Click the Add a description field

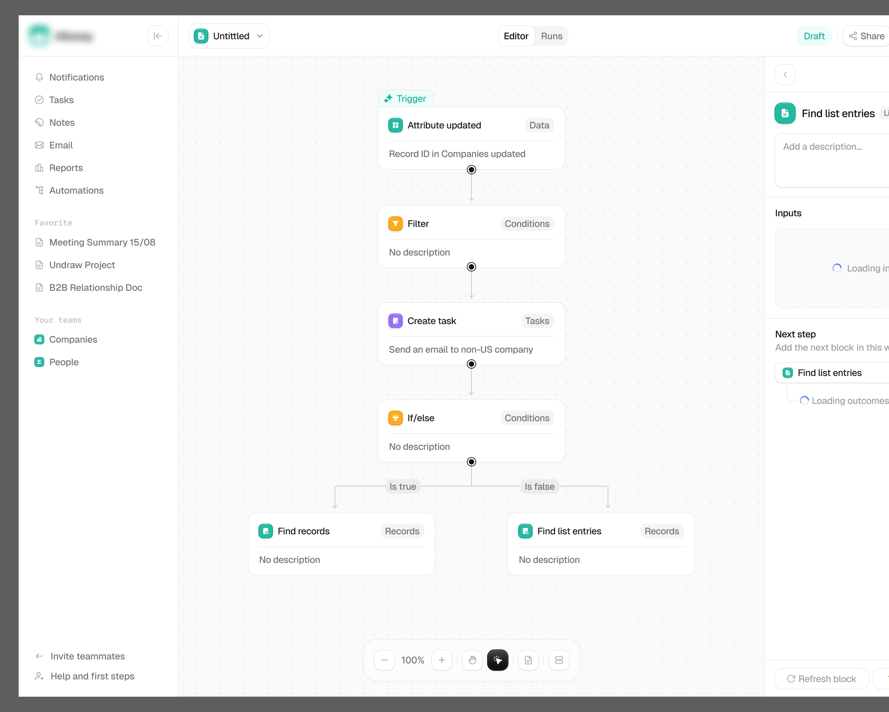(832, 160)
